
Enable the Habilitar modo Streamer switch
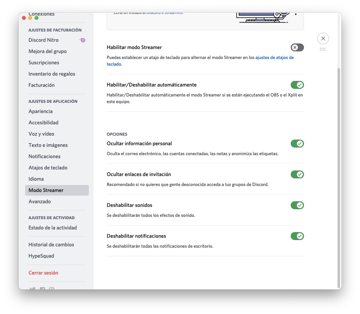pos(297,48)
